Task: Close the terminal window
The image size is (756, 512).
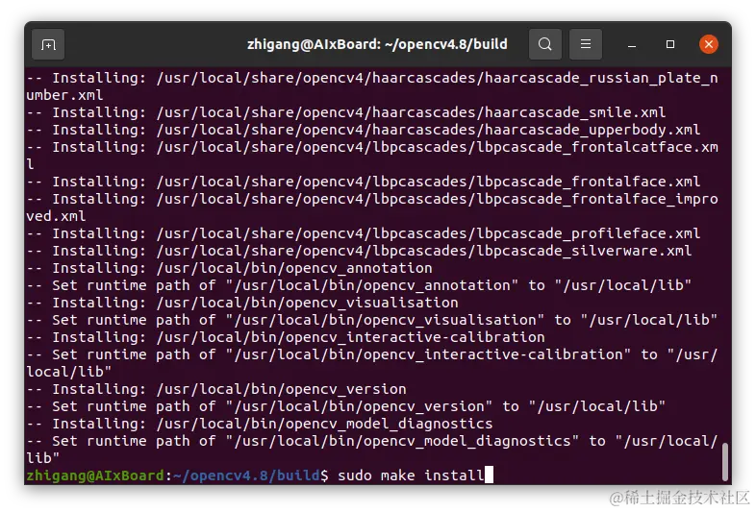Action: click(x=708, y=44)
